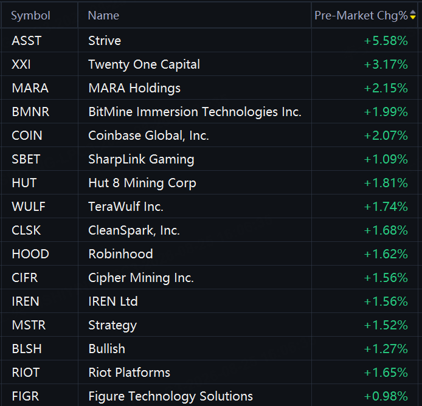Viewport: 422px width, 406px height.
Task: Open the COIN ticker symbol
Action: [x=27, y=136]
